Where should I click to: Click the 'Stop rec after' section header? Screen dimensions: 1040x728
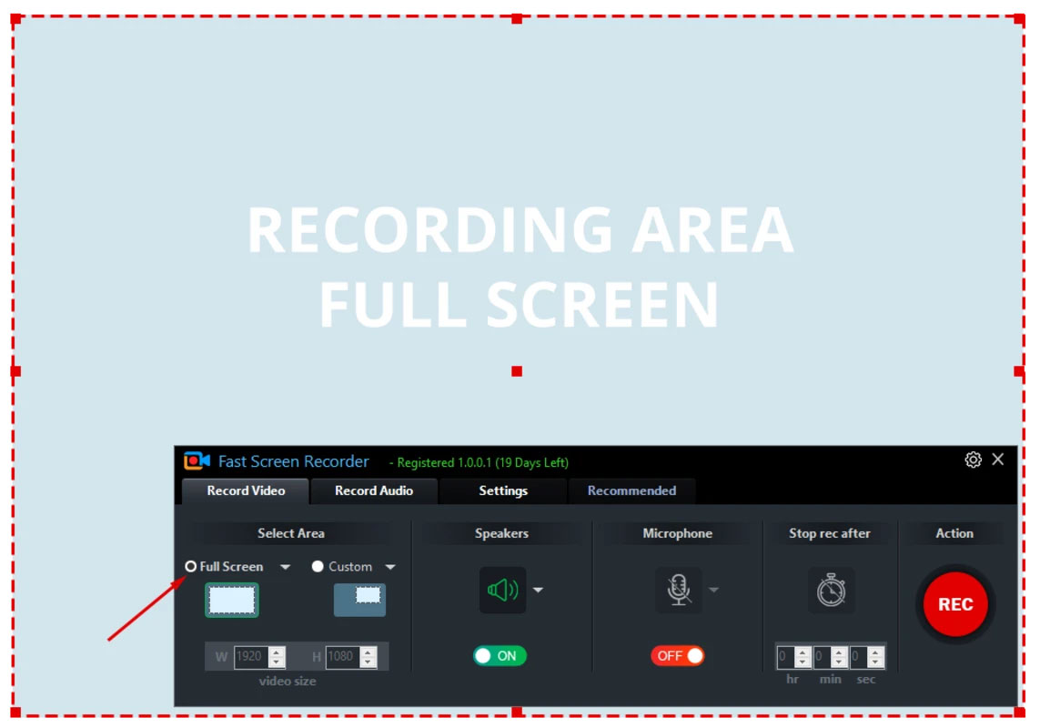coord(829,533)
